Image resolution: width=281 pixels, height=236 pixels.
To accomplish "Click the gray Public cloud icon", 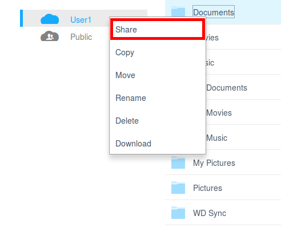I will [50, 36].
